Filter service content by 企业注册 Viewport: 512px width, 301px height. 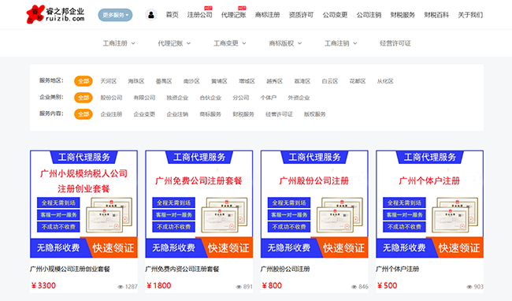pyautogui.click(x=111, y=114)
